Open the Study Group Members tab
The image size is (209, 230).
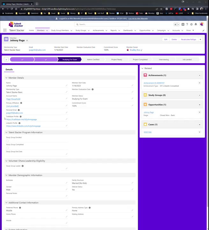pyautogui.click(x=60, y=30)
